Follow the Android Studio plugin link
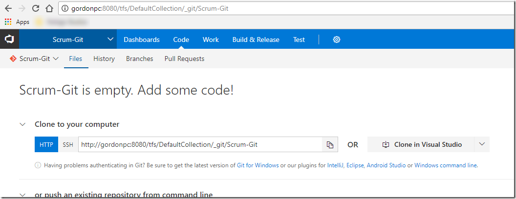The height and width of the screenshot is (199, 516). point(386,165)
